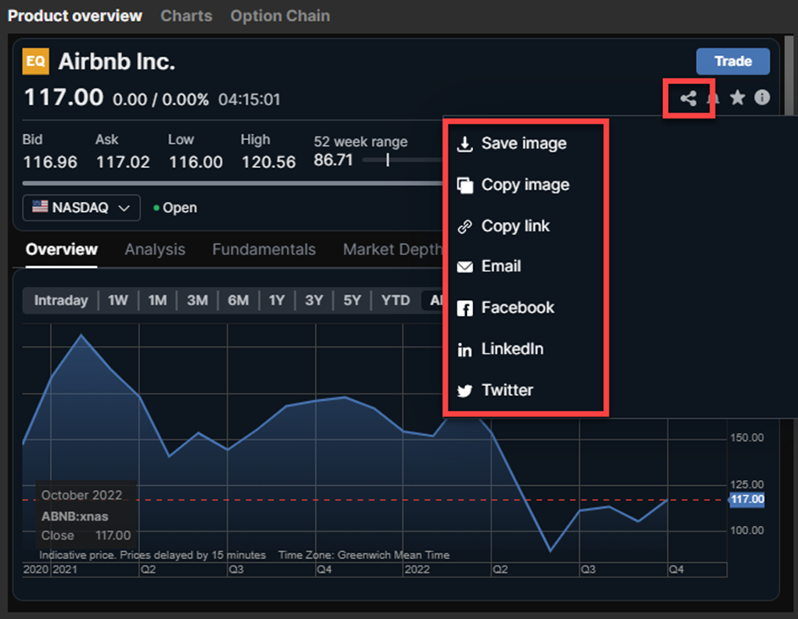Open the Fundamentals sub-tab

(264, 249)
